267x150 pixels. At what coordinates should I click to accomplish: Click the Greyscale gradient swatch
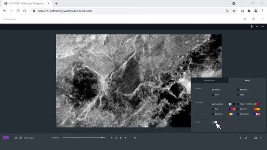pos(232,104)
